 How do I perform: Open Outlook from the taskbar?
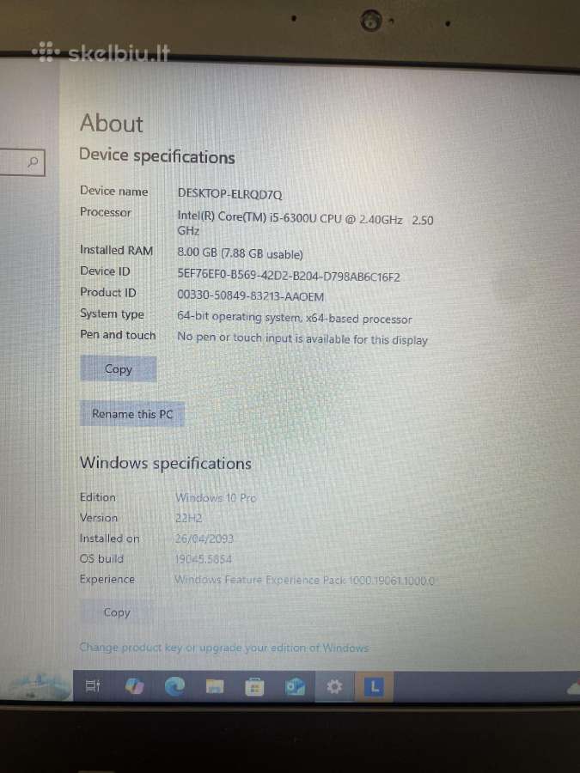coord(295,686)
